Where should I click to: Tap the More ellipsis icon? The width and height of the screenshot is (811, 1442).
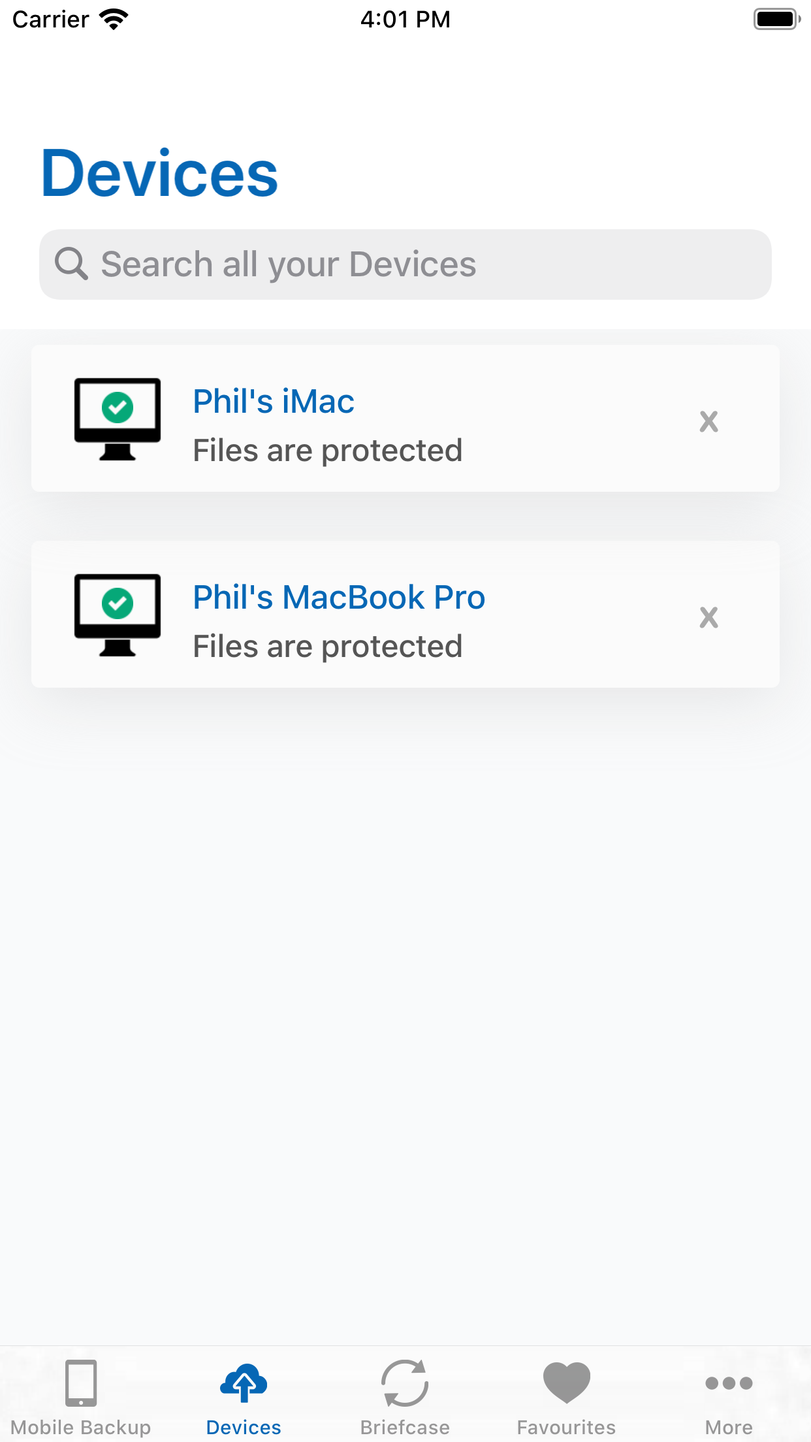coord(727,1383)
